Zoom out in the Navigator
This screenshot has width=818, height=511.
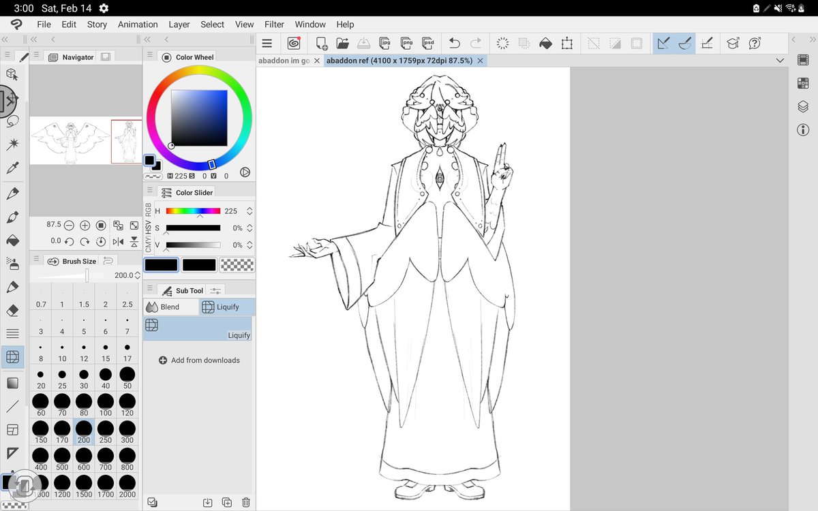[x=70, y=225]
